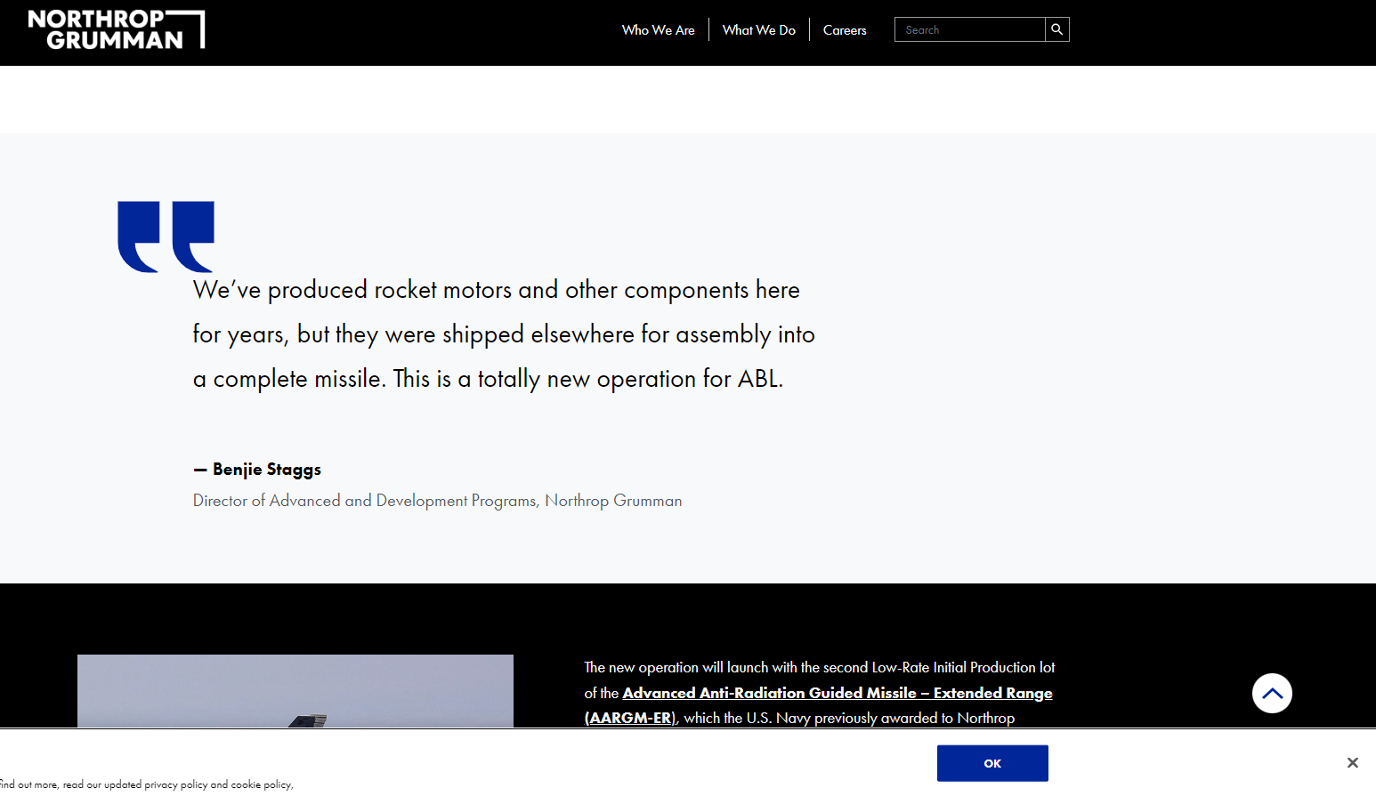Click the quote line ending "new operation for ABL"
The height and width of the screenshot is (796, 1376).
[488, 379]
